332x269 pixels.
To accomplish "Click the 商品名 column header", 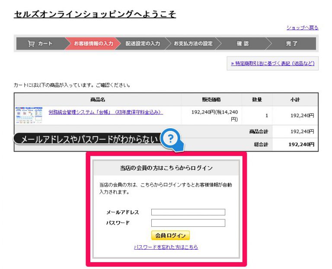I will click(98, 100).
